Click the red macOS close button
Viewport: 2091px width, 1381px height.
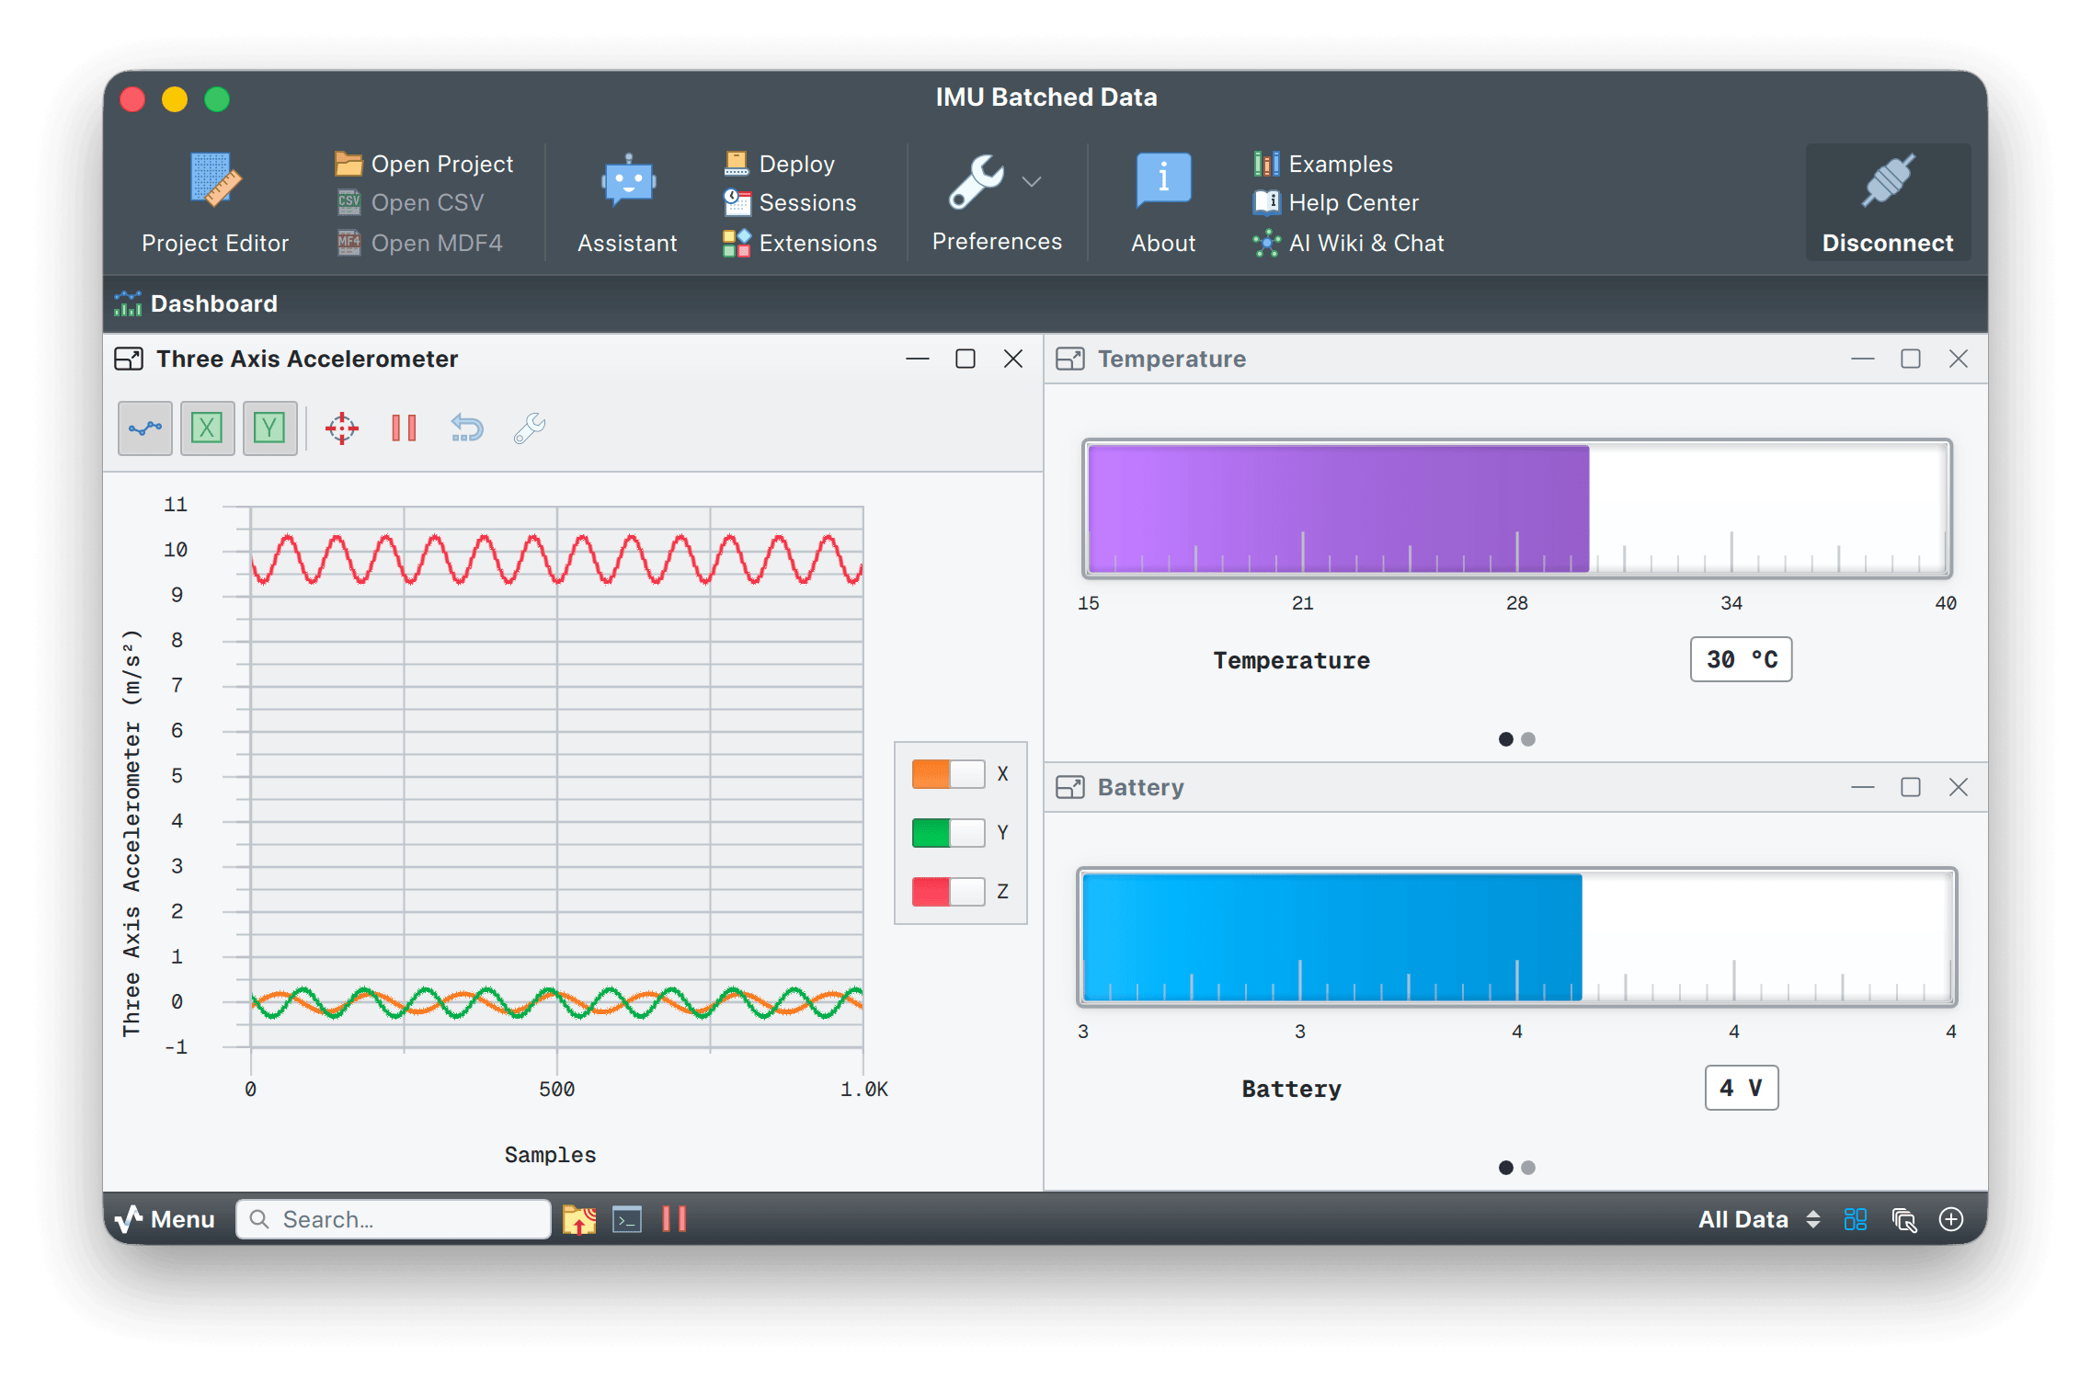pyautogui.click(x=132, y=98)
